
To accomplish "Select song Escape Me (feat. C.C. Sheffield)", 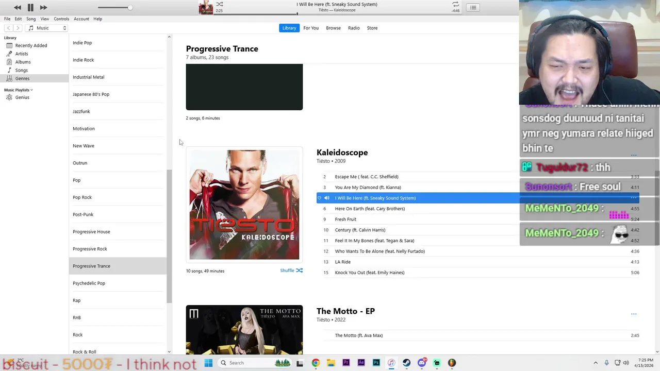I will coord(366,177).
